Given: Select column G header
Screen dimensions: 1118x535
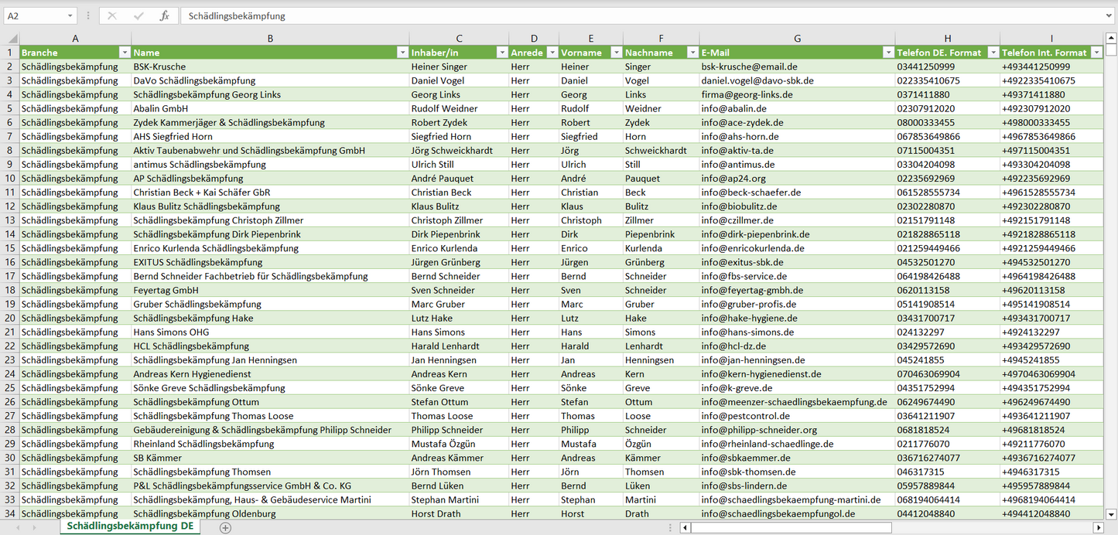Looking at the screenshot, I should (x=797, y=38).
